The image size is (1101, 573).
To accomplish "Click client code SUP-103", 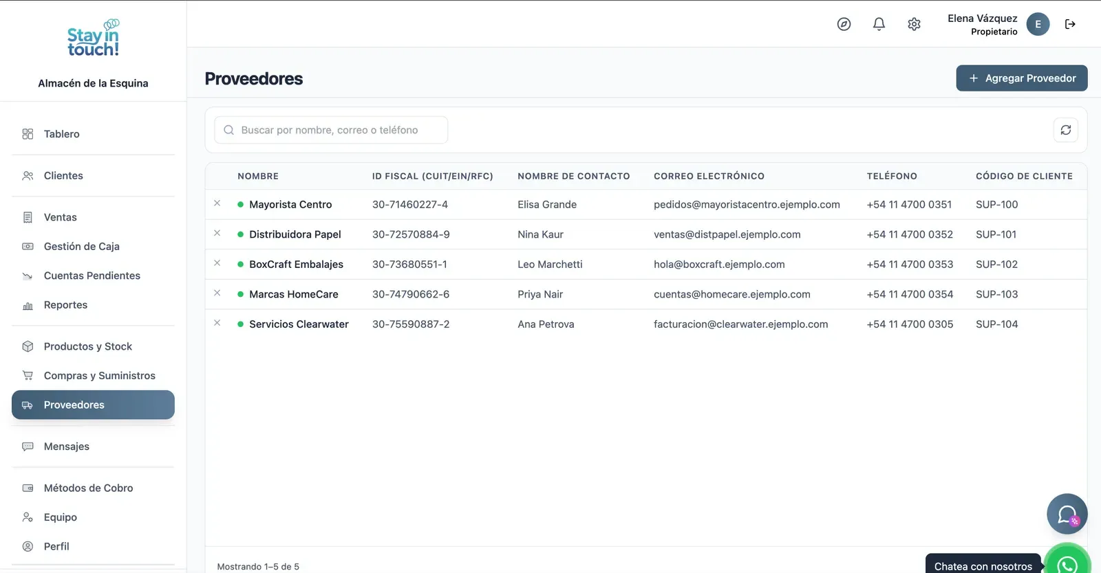I will (996, 294).
